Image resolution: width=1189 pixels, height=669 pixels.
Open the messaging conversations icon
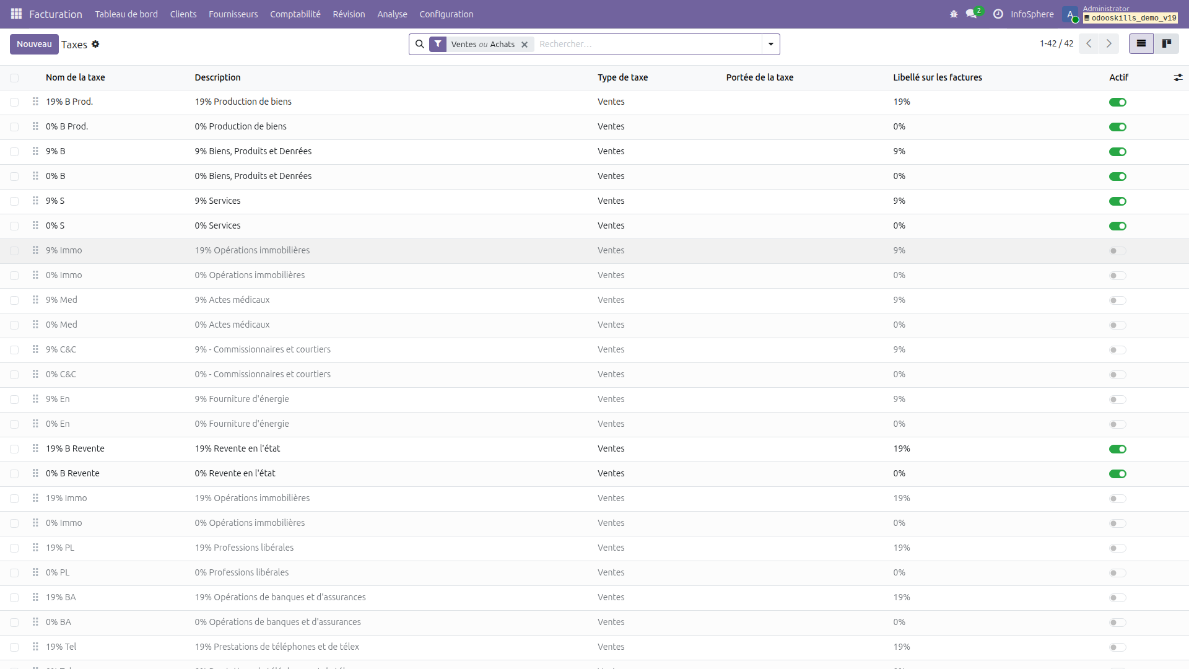point(971,14)
